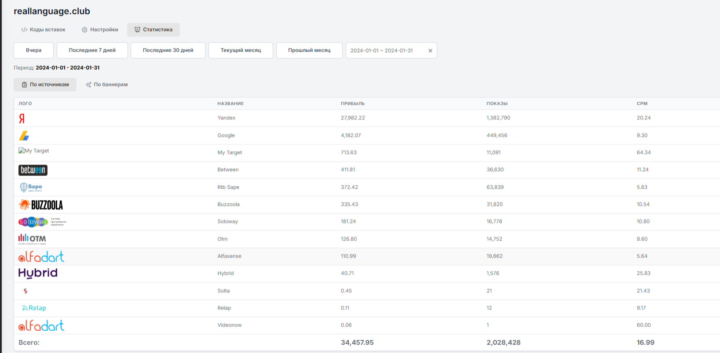
Task: Switch to По баннерам view
Action: [x=107, y=85]
